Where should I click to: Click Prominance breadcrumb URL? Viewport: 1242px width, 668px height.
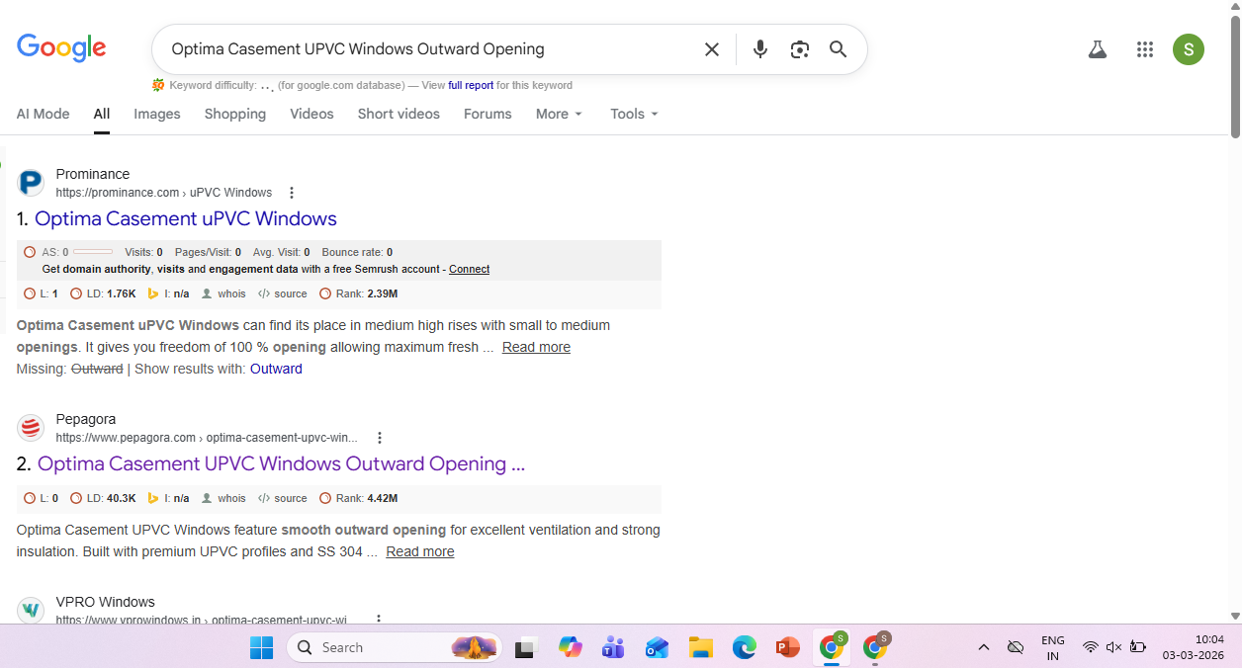point(164,193)
